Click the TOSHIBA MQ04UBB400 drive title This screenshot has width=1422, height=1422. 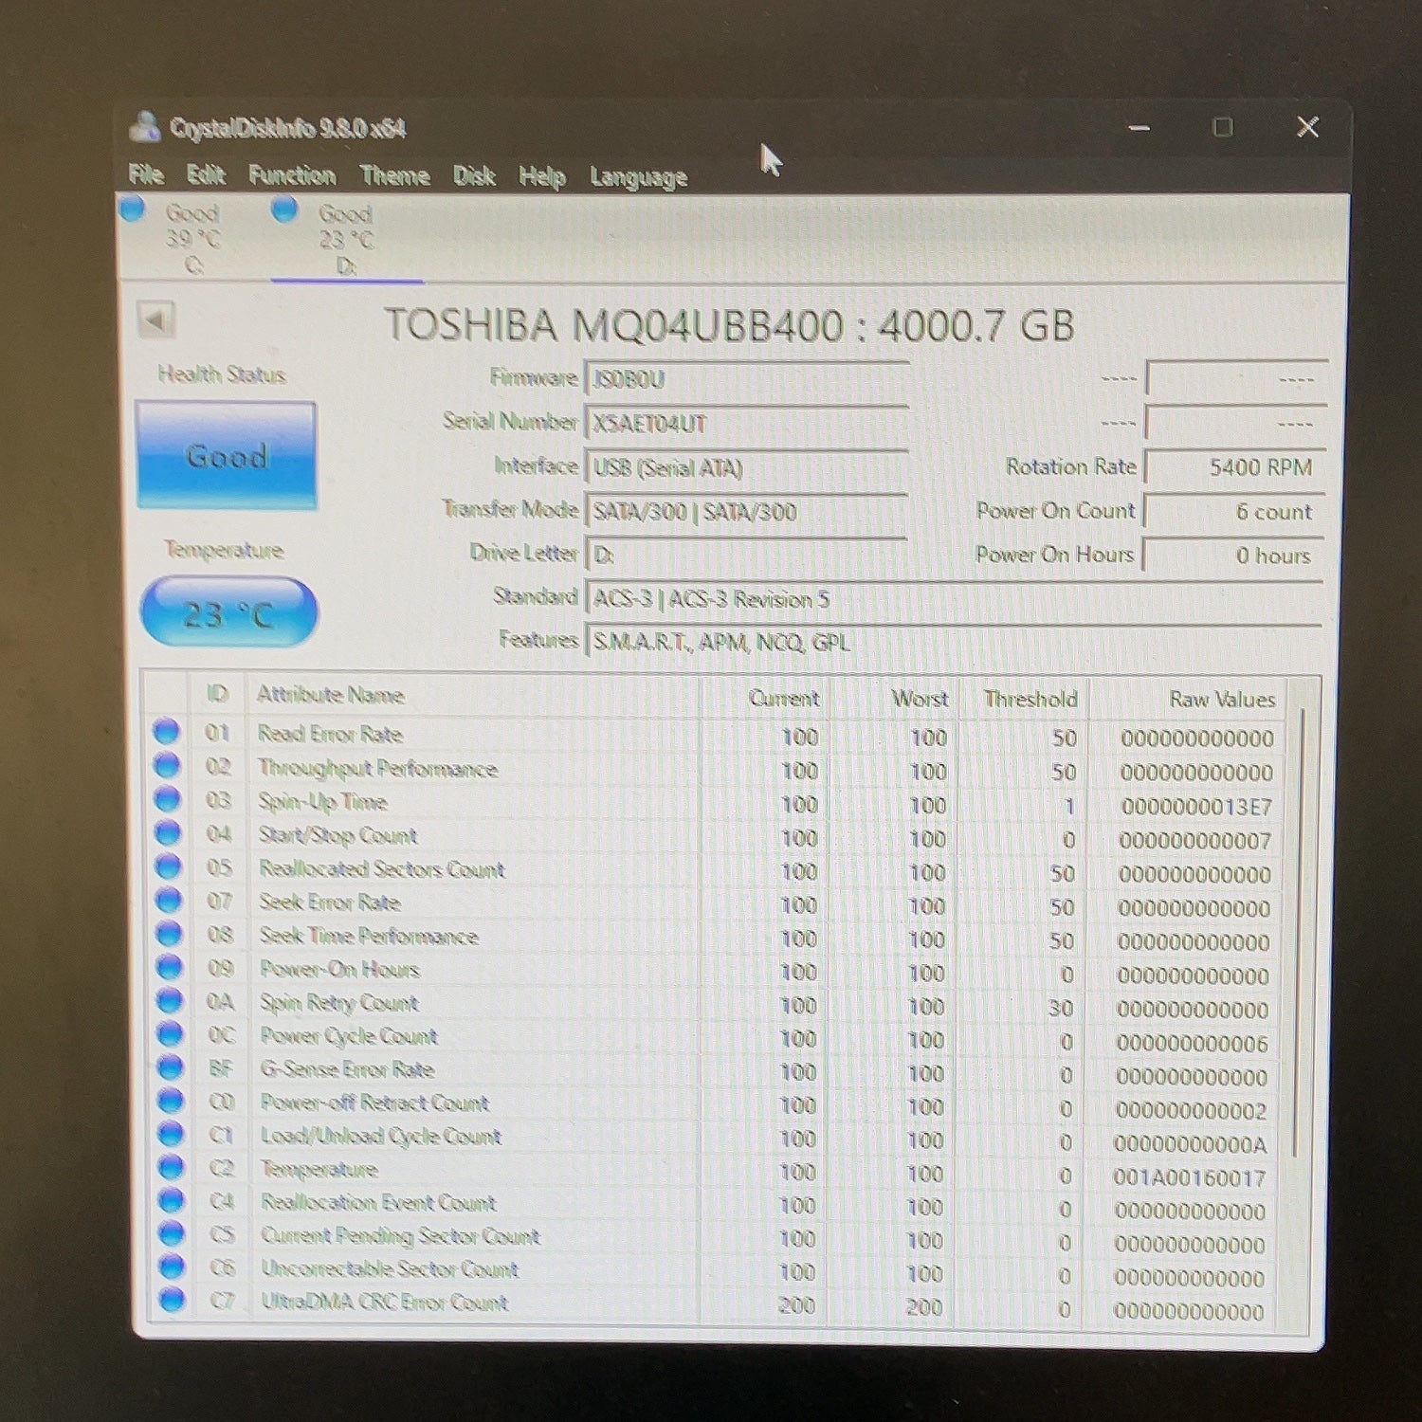729,325
